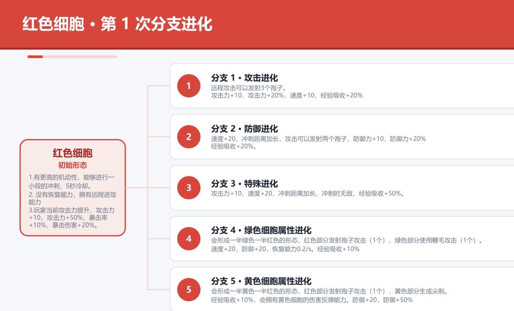Click the line starting 速度+20，防御+20，恢复能力0.2/s
The height and width of the screenshot is (311, 514).
[x=285, y=249]
